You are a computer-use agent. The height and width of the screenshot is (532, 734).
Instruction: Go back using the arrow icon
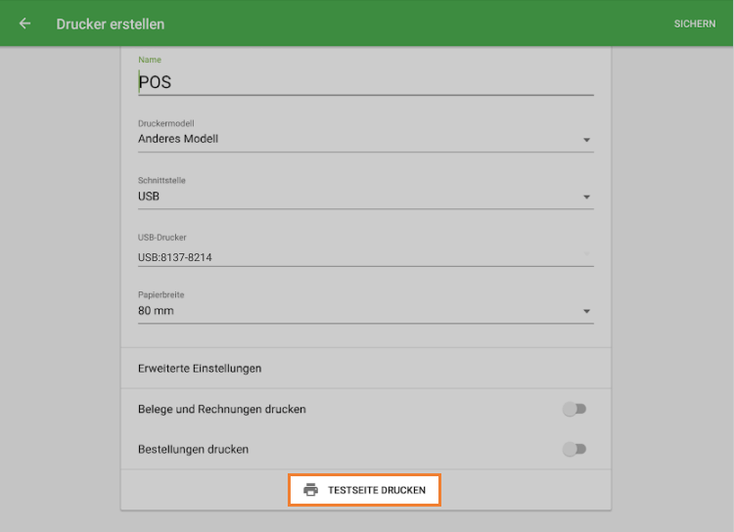click(24, 23)
